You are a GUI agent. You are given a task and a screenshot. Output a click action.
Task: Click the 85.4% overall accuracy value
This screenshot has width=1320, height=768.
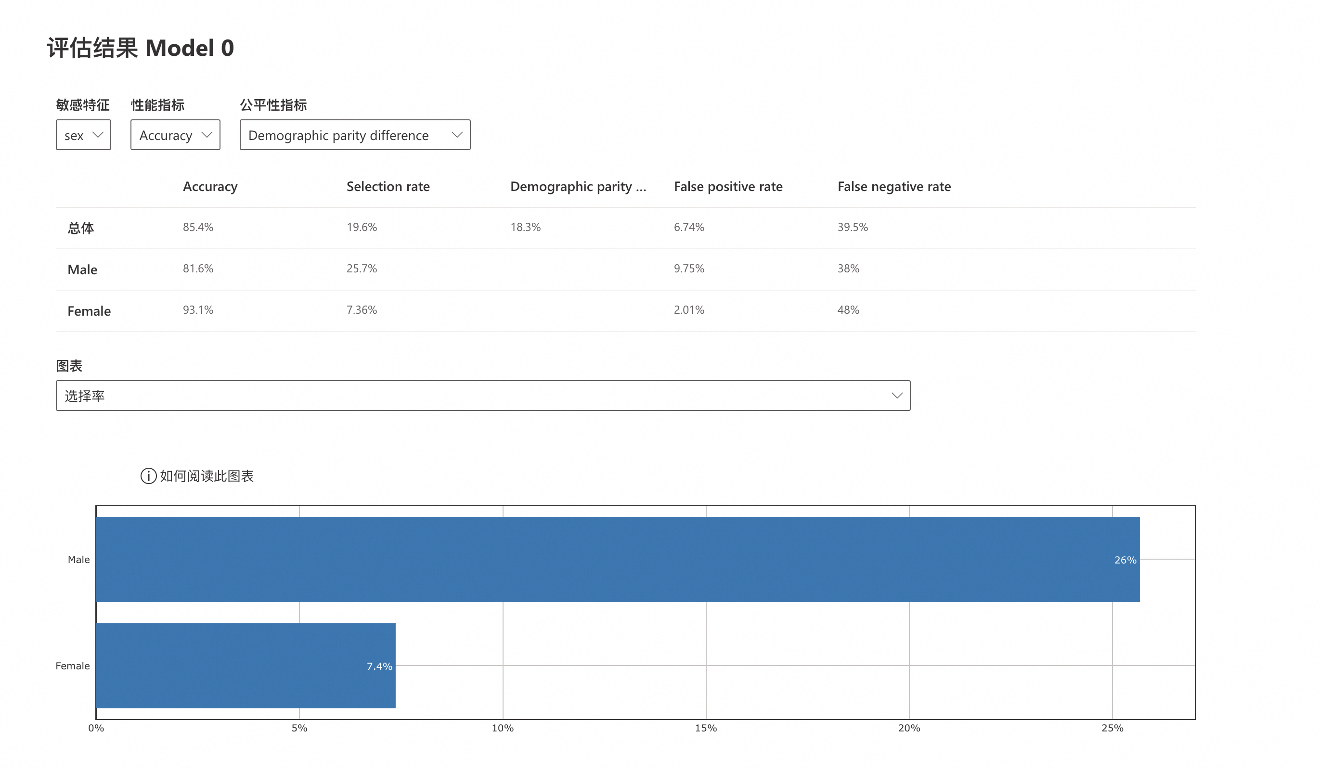pos(198,227)
